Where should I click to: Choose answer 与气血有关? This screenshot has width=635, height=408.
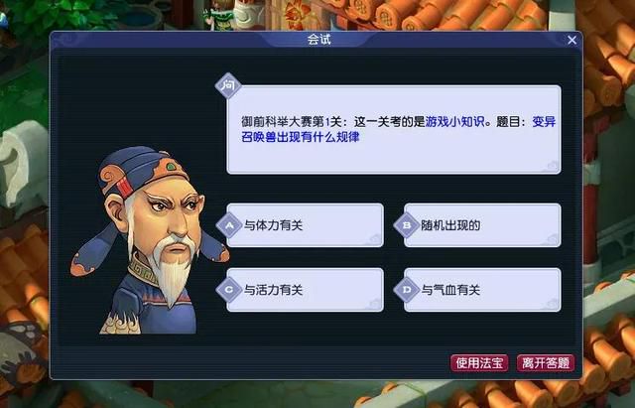[x=482, y=290]
